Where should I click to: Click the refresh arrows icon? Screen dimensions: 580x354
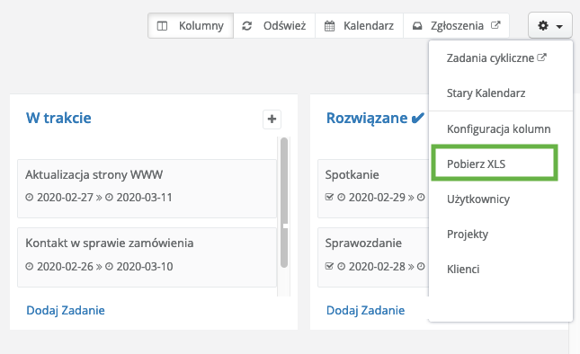246,26
